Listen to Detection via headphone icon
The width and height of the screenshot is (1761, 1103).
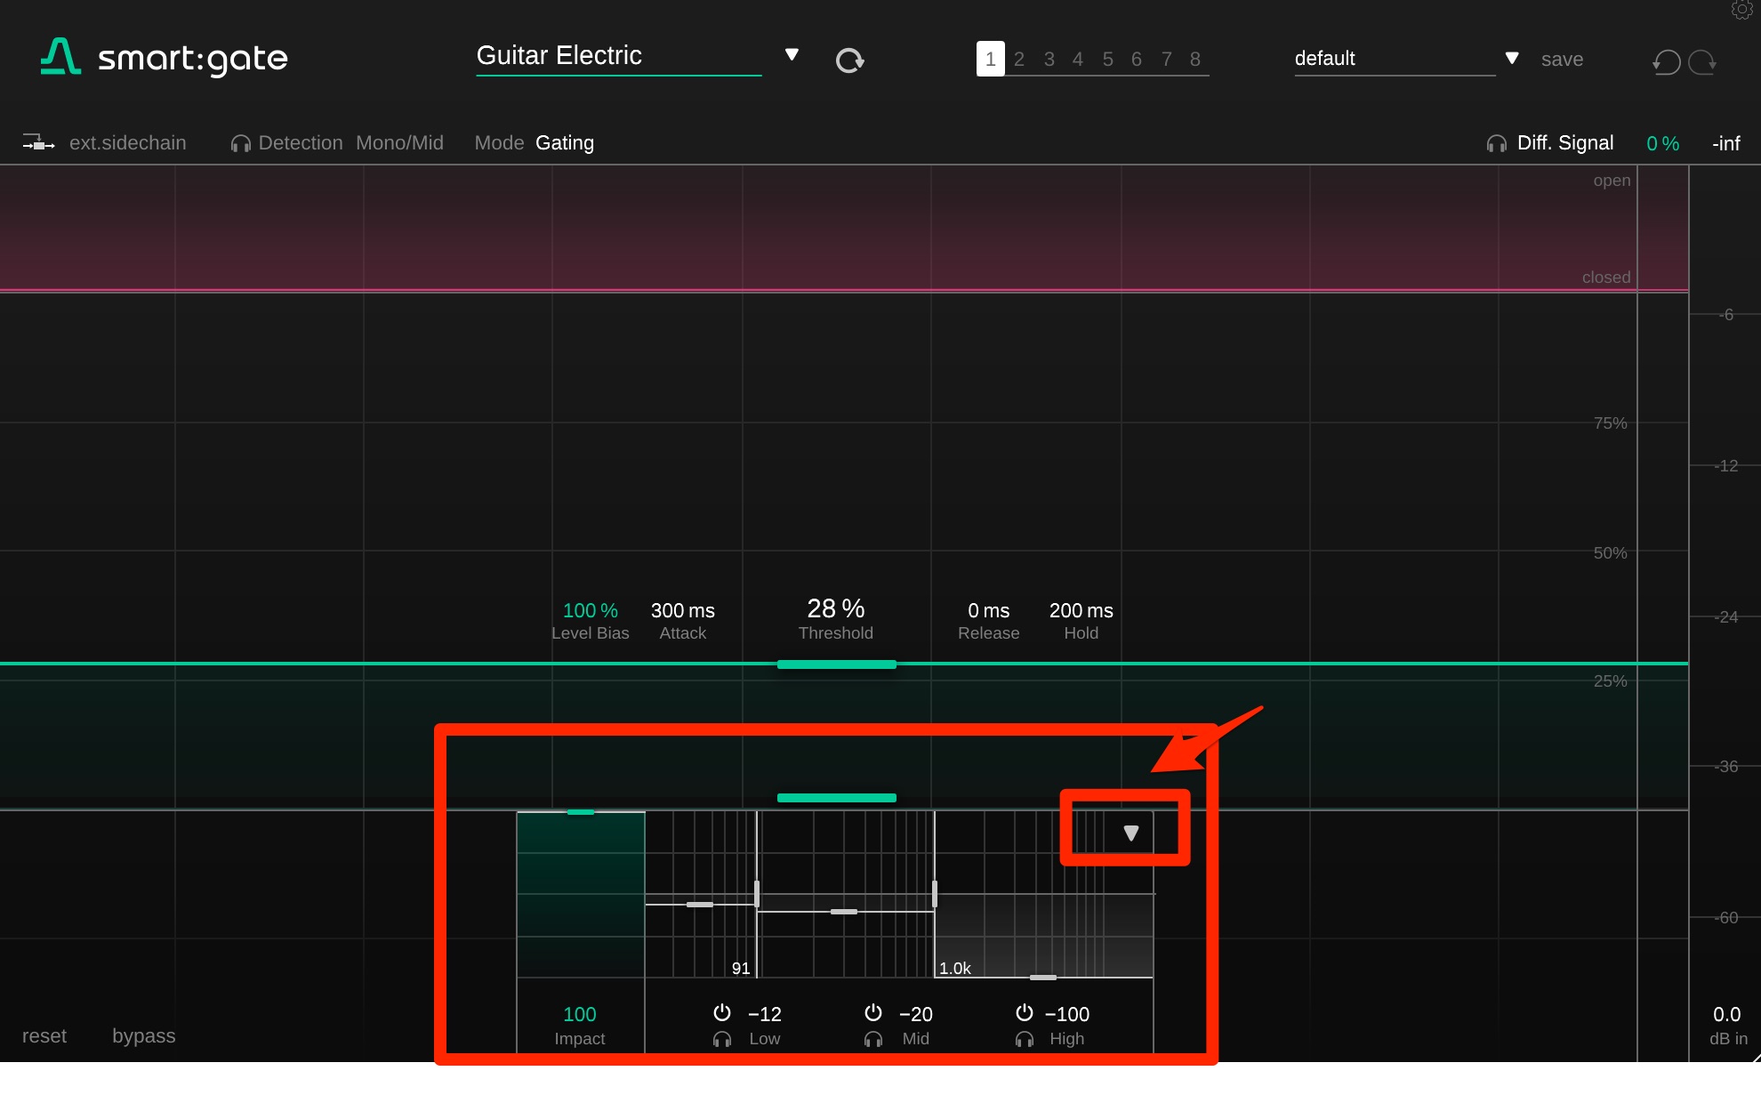[x=240, y=144]
